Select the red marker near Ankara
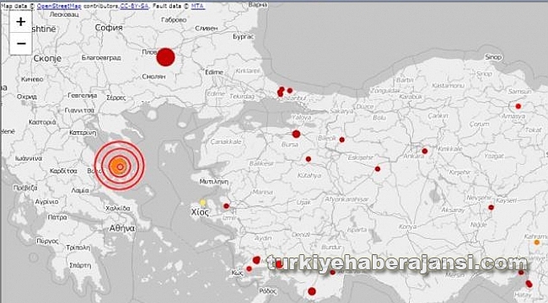Viewport: 548px width, 303px height. click(x=425, y=151)
